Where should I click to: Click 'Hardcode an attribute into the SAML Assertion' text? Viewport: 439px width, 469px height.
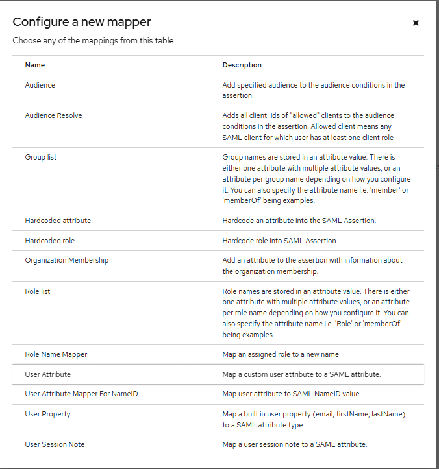pos(299,221)
